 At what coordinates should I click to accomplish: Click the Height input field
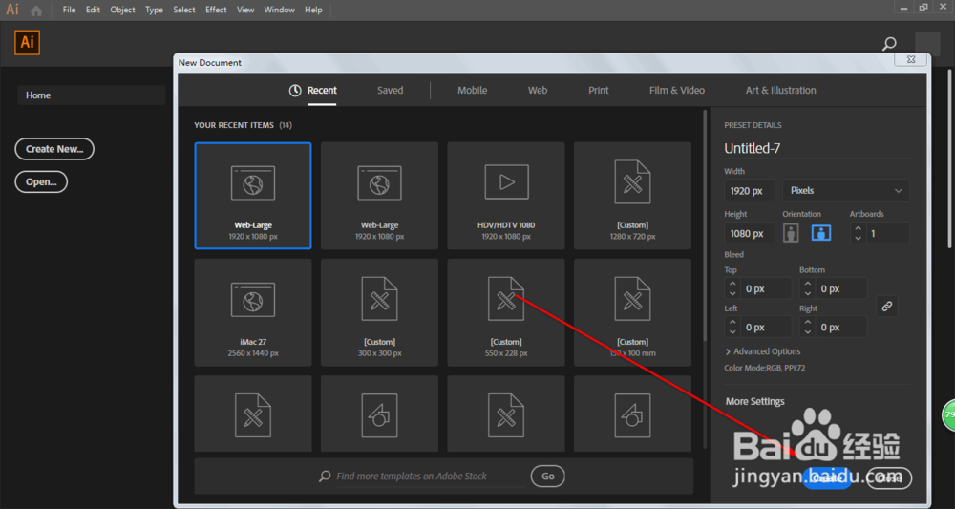click(x=749, y=233)
